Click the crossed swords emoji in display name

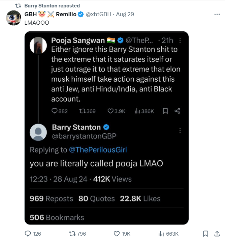coord(51,14)
